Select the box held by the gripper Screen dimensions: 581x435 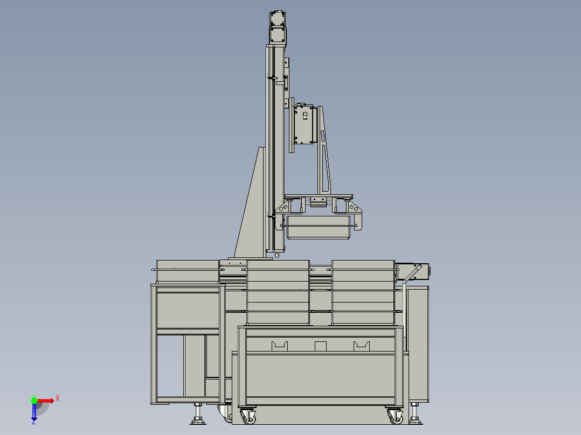(x=319, y=227)
